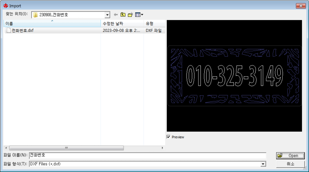Go back to the previous folder
309x172 pixels.
pos(116,15)
